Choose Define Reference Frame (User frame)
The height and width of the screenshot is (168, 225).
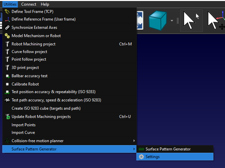coord(69,19)
